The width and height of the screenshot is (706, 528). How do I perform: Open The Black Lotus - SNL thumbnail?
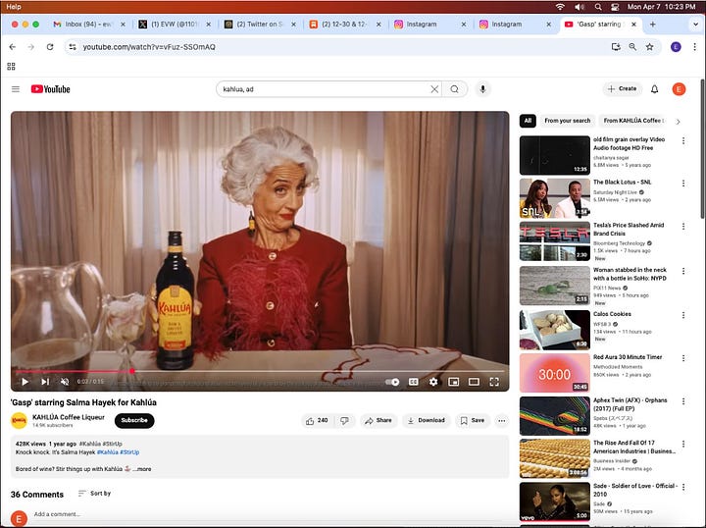(555, 198)
